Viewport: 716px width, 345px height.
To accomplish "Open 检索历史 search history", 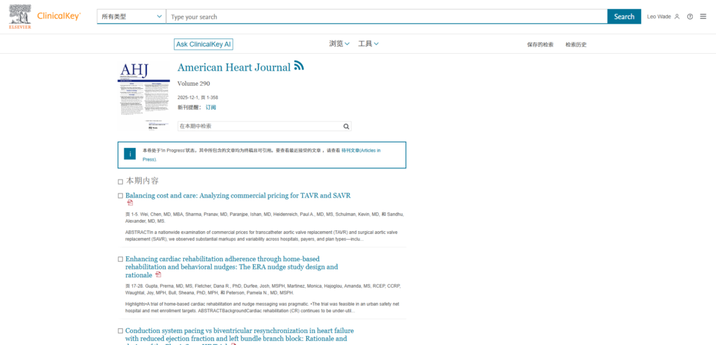I will click(576, 45).
